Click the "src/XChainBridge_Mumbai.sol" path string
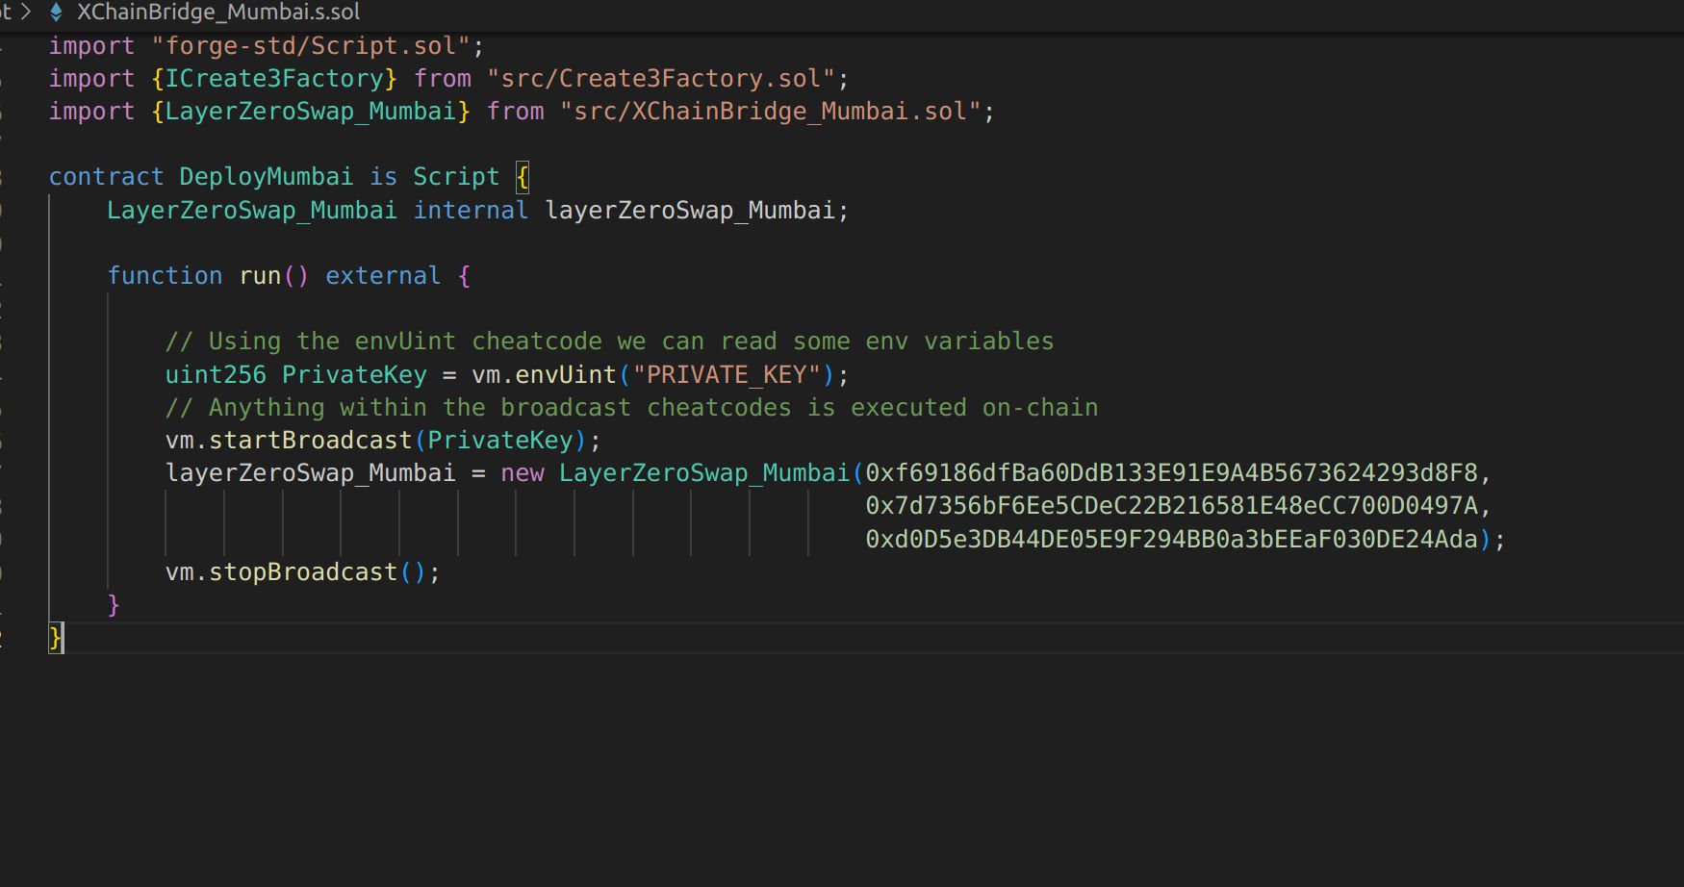Image resolution: width=1684 pixels, height=887 pixels. coord(770,112)
